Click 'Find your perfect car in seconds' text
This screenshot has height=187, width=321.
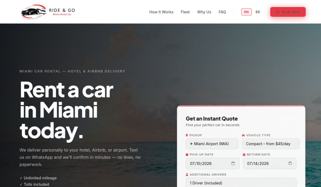pyautogui.click(x=213, y=125)
